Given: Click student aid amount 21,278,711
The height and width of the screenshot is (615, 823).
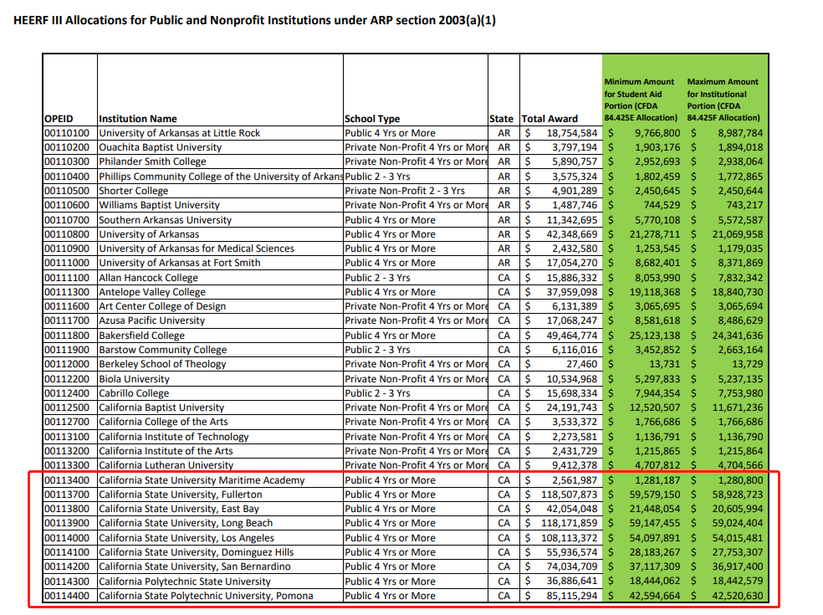Looking at the screenshot, I should pyautogui.click(x=655, y=234).
